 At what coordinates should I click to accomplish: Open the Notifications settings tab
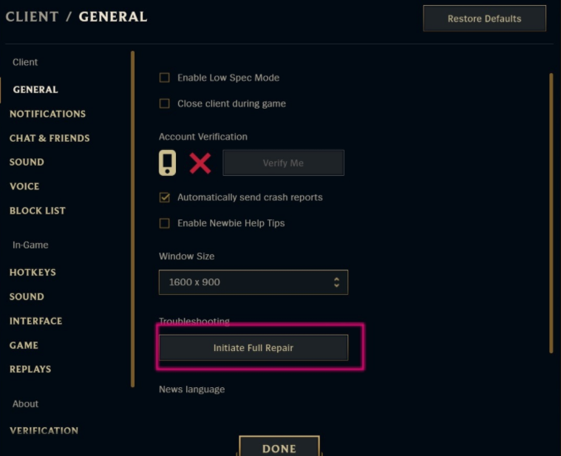[x=47, y=114]
